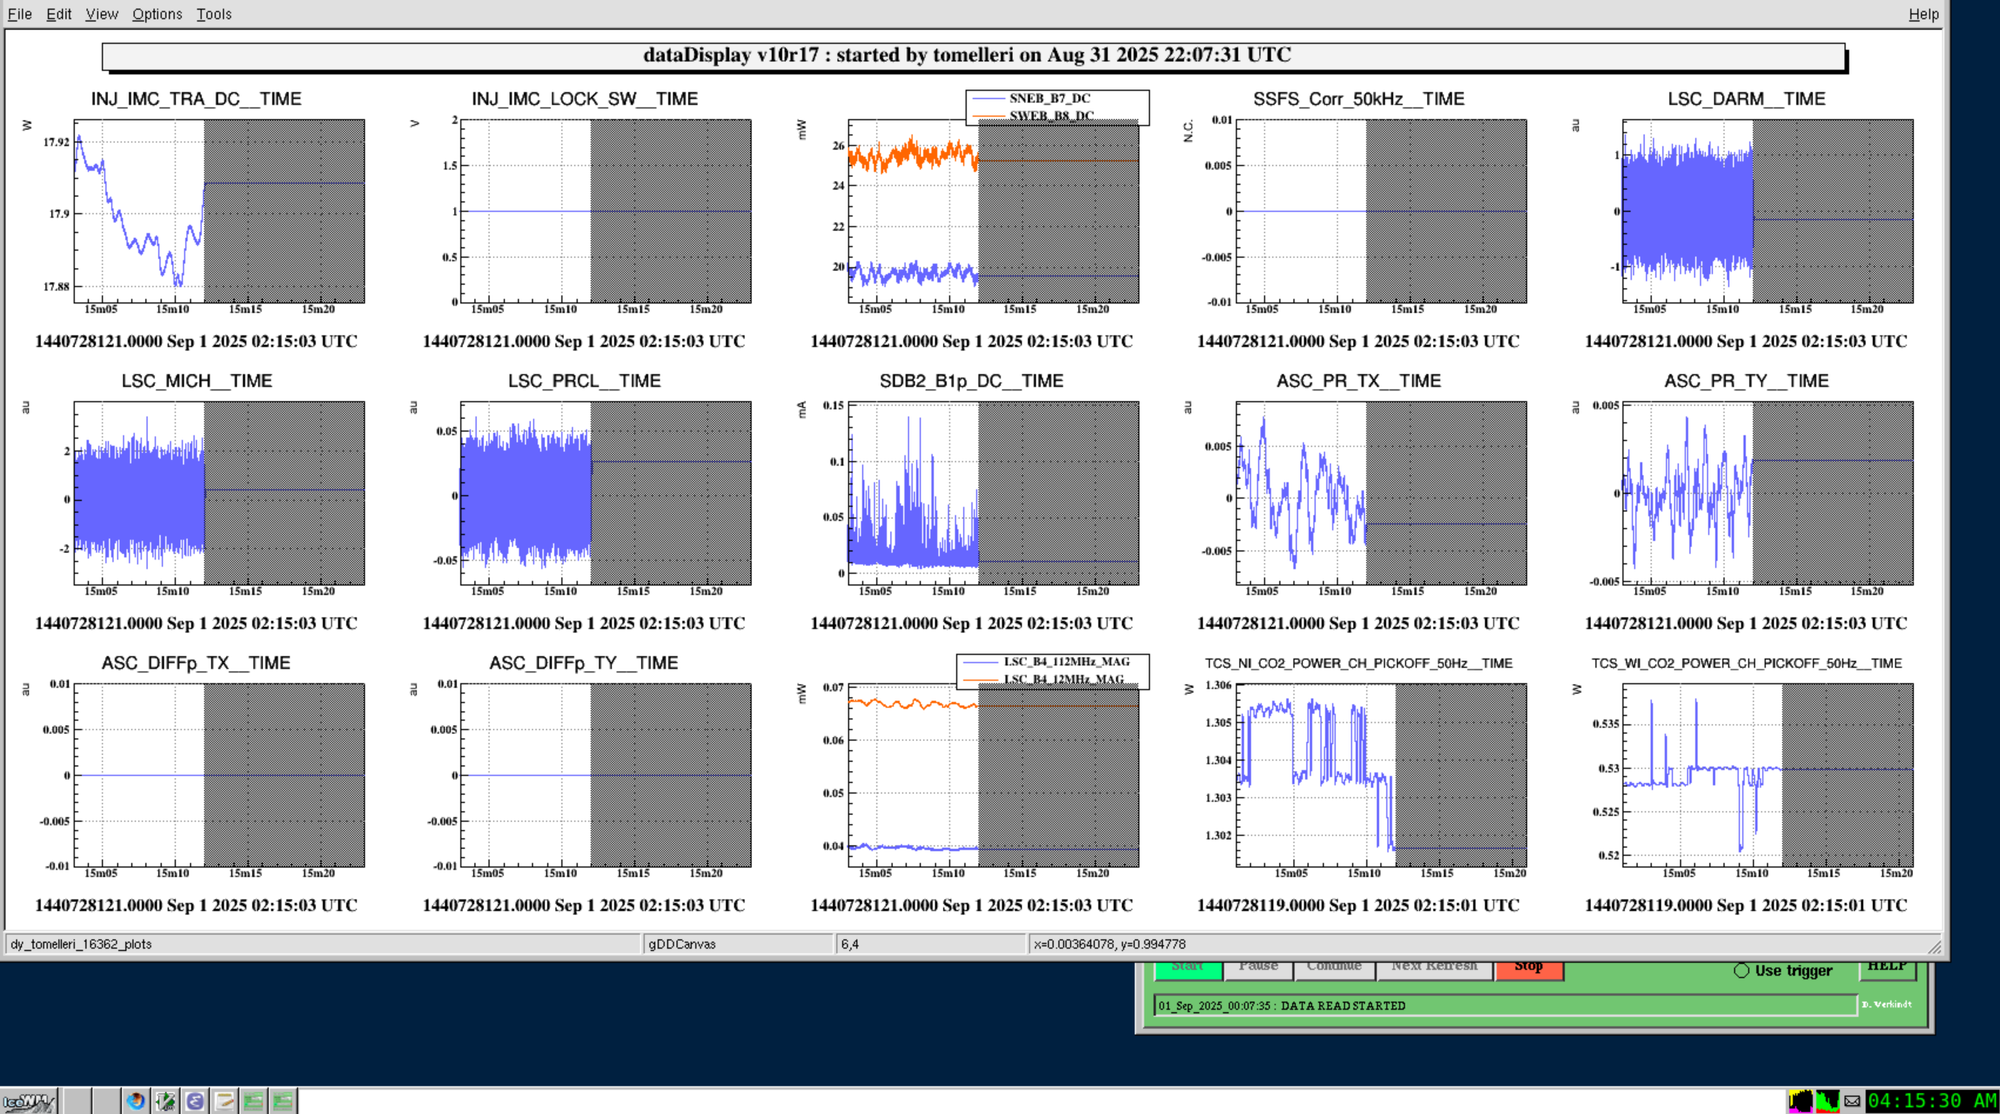Open the Emacs taskbar icon
This screenshot has width=2000, height=1114.
coord(194,1101)
